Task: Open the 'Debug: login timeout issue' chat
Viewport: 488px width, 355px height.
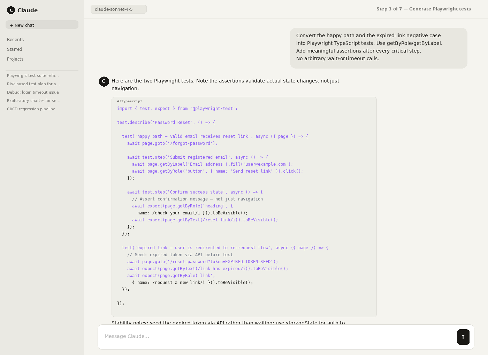Action: (33, 92)
